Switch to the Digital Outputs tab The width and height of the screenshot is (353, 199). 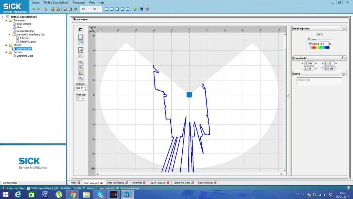click(157, 183)
